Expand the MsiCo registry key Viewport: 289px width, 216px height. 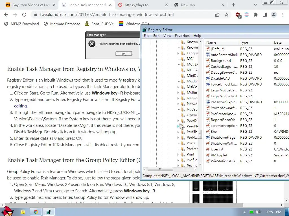point(178,87)
